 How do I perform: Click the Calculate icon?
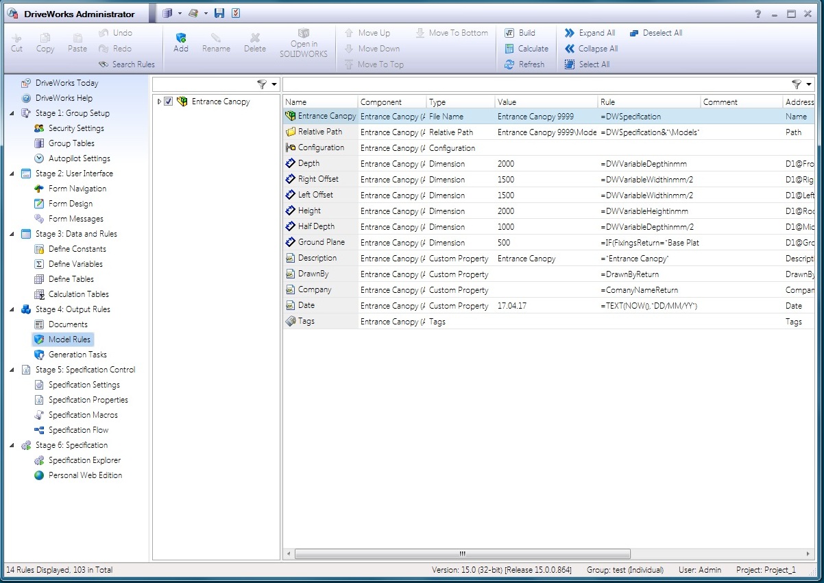526,49
